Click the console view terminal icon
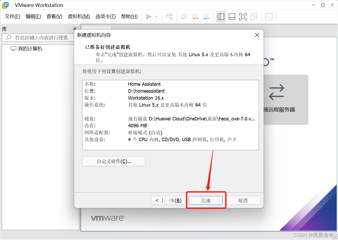The height and width of the screenshot is (240, 338). tap(269, 17)
